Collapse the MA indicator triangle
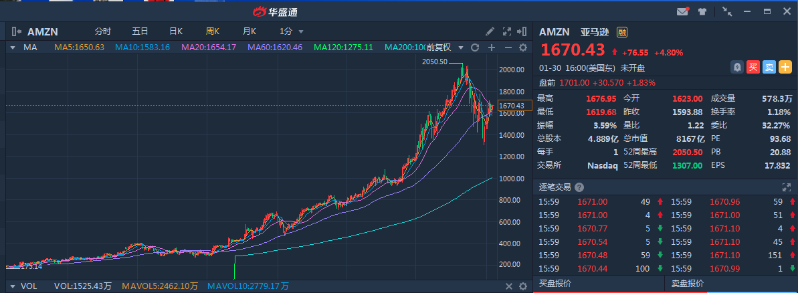This screenshot has height=293, width=798. tap(13, 47)
